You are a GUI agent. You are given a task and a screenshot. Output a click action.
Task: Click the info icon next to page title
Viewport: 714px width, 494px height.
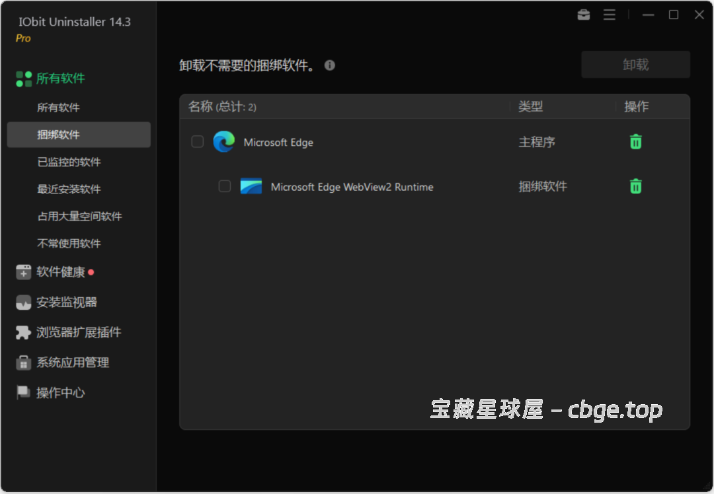pos(329,65)
